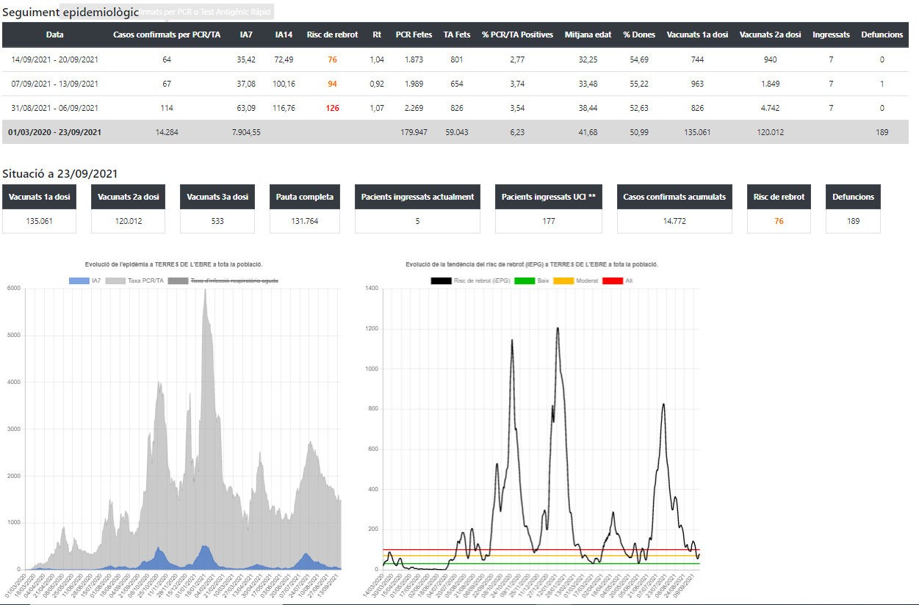Click the Pacients ingressats actualment card header
Image resolution: width=919 pixels, height=605 pixels.
(417, 197)
